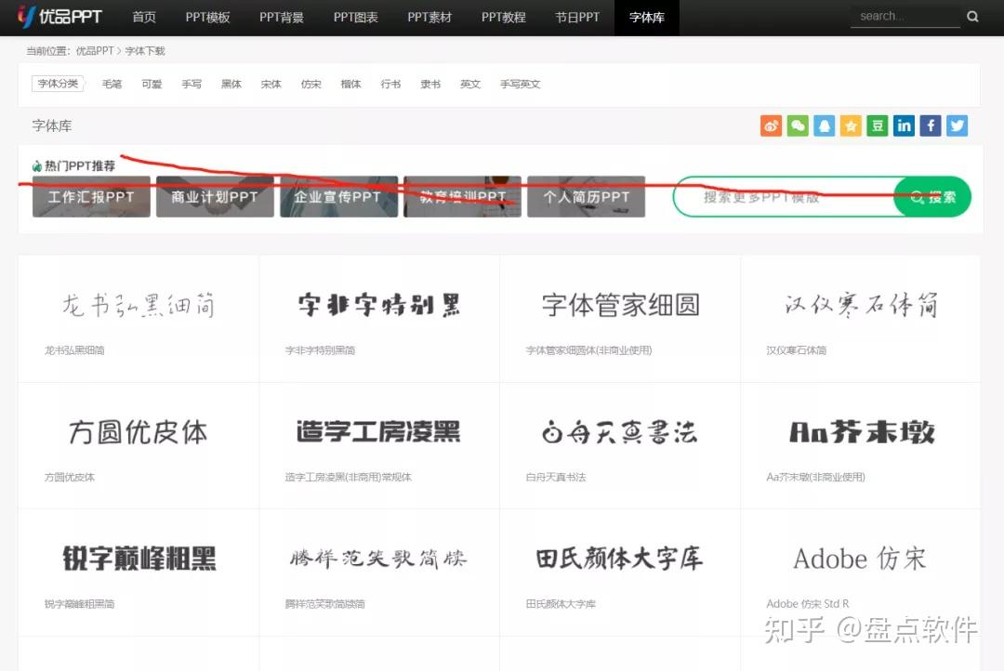This screenshot has height=671, width=1004.
Task: Share page via LinkedIn icon
Action: click(905, 125)
